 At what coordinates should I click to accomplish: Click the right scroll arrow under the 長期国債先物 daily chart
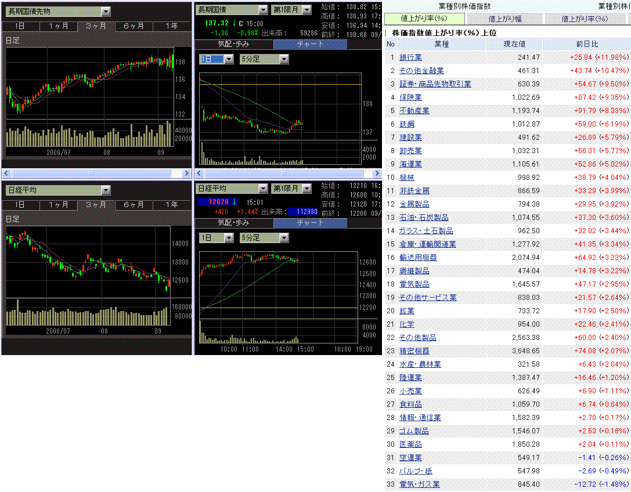pyautogui.click(x=186, y=173)
